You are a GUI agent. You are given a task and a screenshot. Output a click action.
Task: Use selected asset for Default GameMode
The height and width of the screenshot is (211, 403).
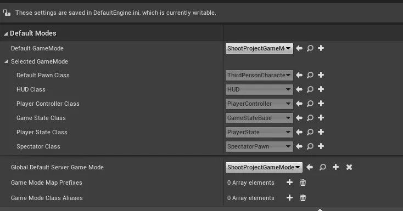click(x=299, y=48)
